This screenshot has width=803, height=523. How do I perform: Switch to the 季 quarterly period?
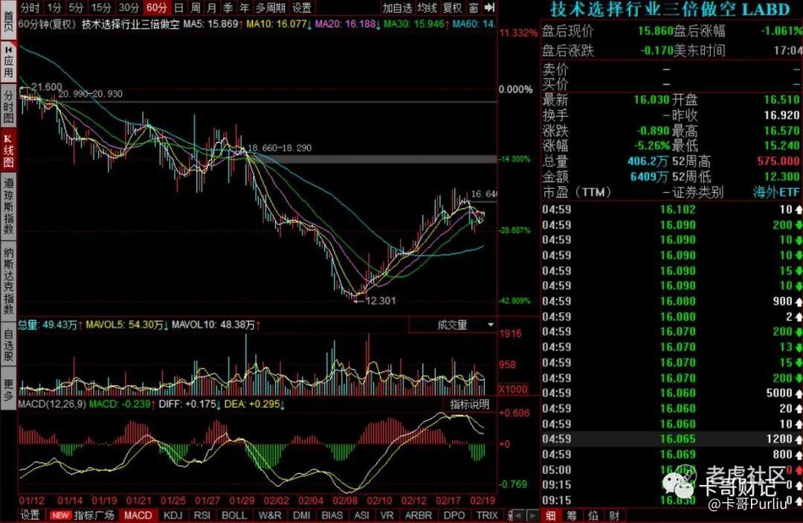pos(228,7)
